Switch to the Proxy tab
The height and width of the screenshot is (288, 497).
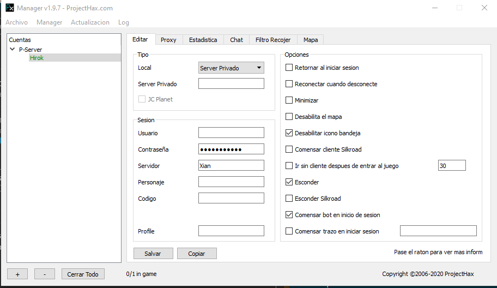click(168, 40)
